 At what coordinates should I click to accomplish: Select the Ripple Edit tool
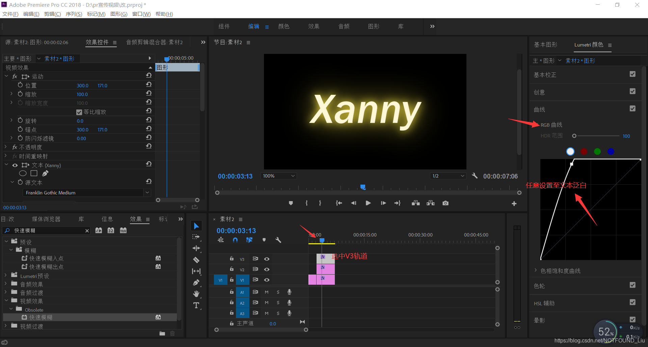click(196, 248)
